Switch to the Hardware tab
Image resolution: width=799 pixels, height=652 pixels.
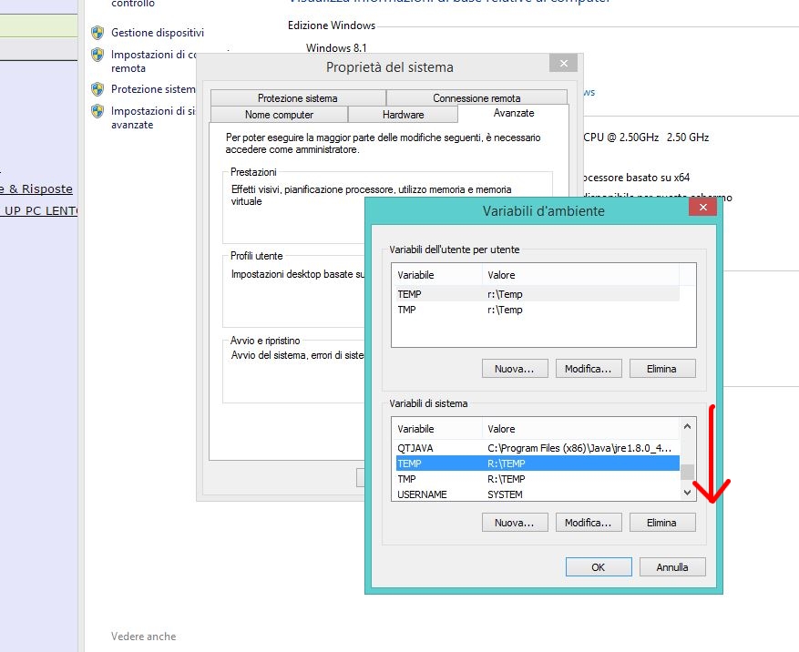click(x=403, y=115)
